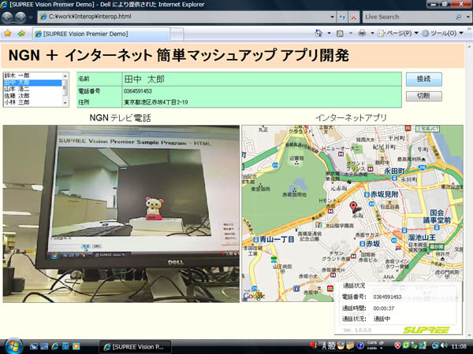This screenshot has height=354, width=473.
Task: Click call duration 00:00:37 in status popup
Action: coord(384,308)
